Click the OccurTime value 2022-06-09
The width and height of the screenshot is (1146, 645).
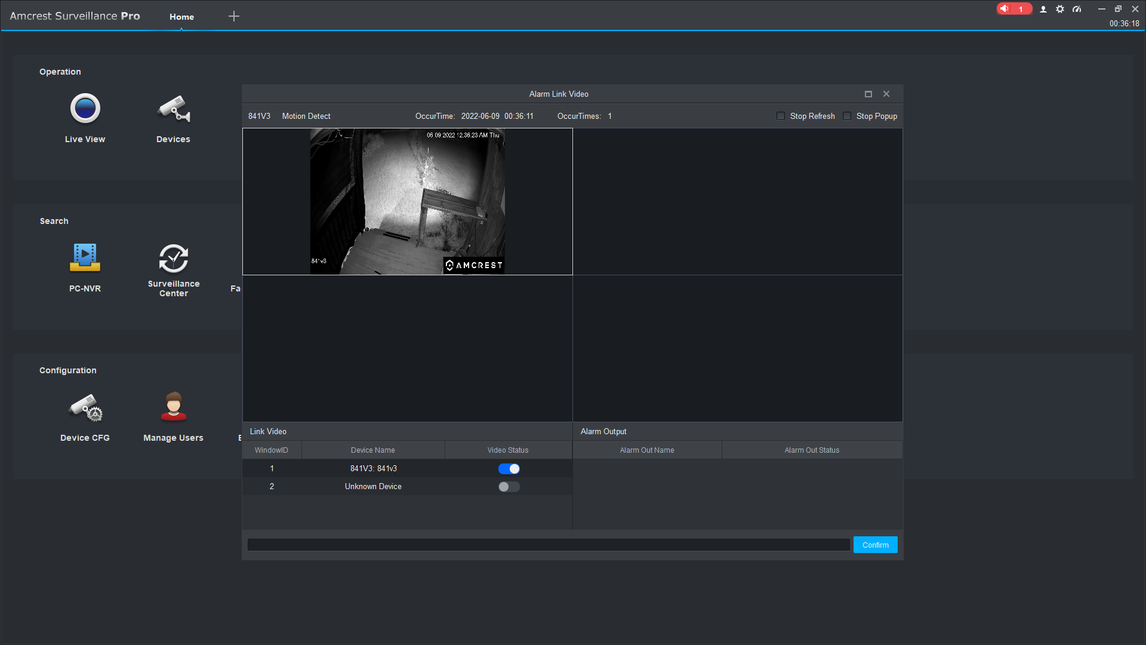(480, 116)
